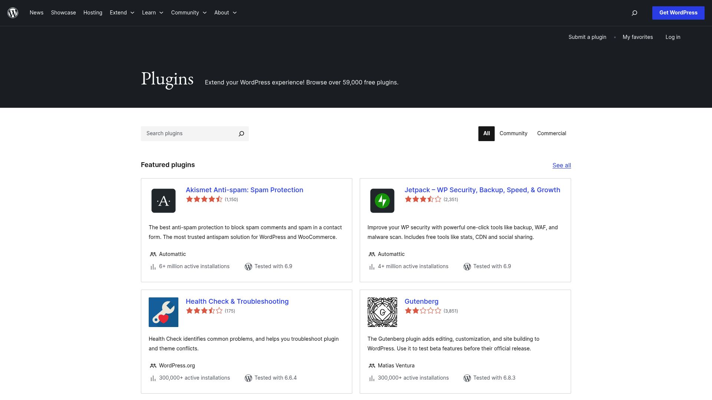Open the News menu item

[x=36, y=13]
